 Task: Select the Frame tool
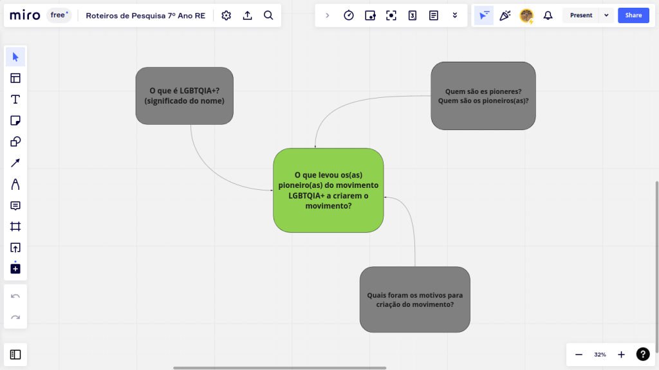coord(15,227)
